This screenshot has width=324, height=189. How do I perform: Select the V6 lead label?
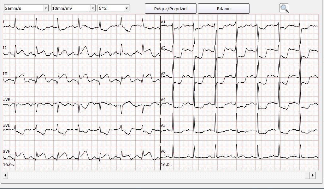coord(163,151)
